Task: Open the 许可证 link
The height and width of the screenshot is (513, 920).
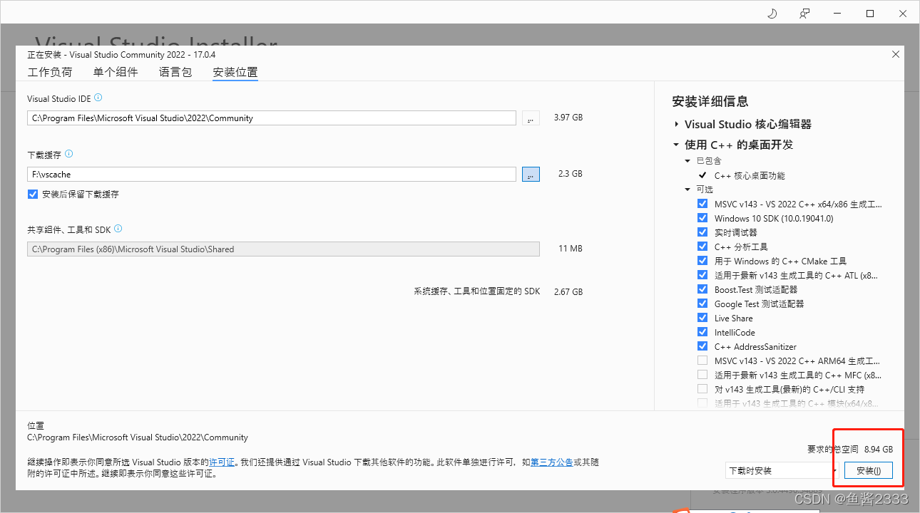Action: click(x=222, y=462)
